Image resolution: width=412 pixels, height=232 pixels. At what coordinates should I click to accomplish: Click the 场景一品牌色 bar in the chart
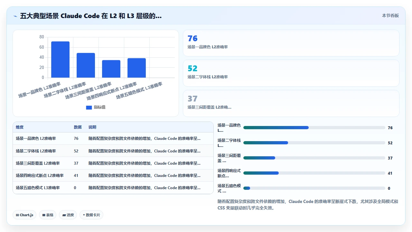coord(61,60)
